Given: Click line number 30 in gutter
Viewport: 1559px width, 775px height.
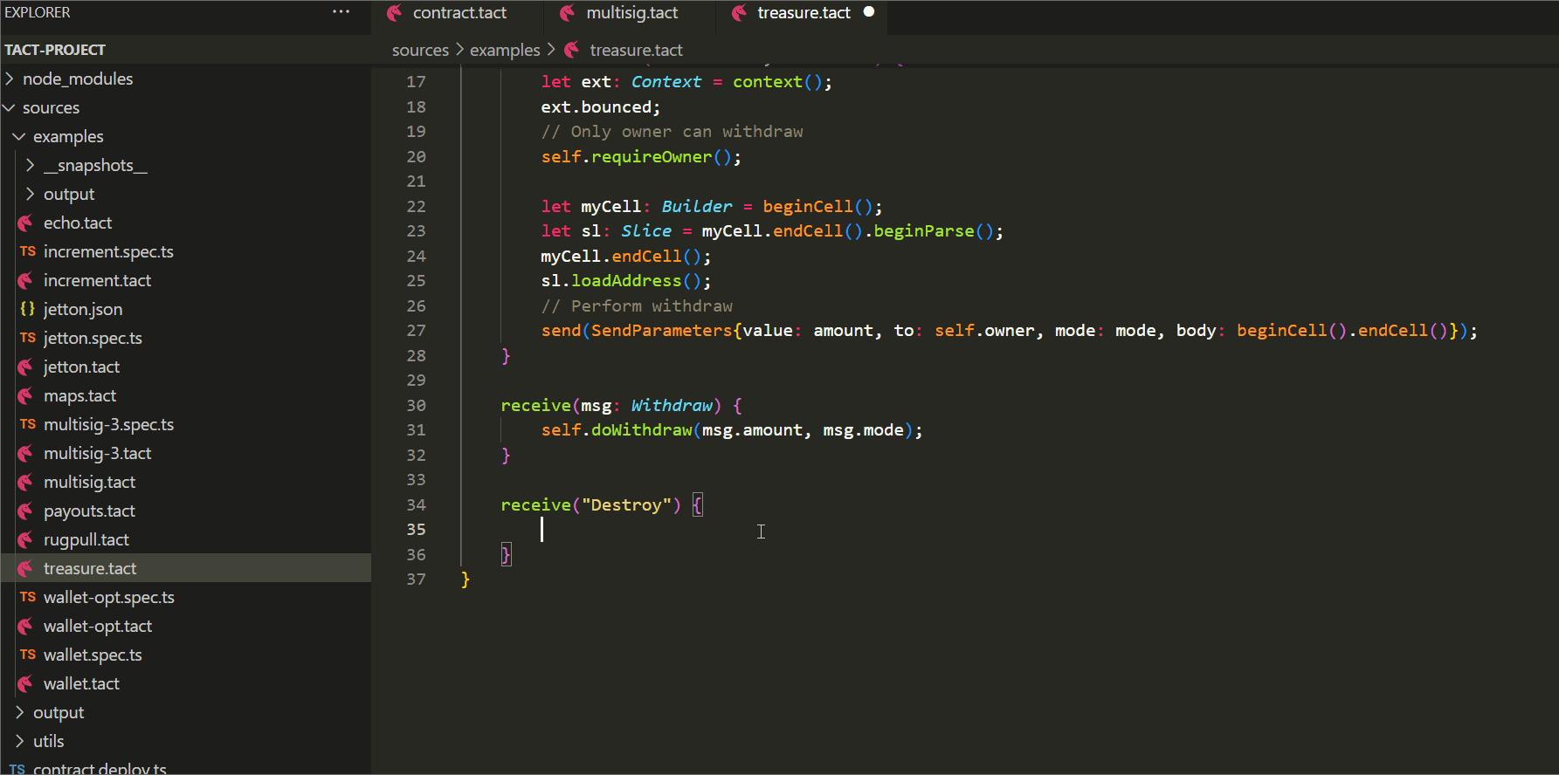Looking at the screenshot, I should tap(416, 405).
